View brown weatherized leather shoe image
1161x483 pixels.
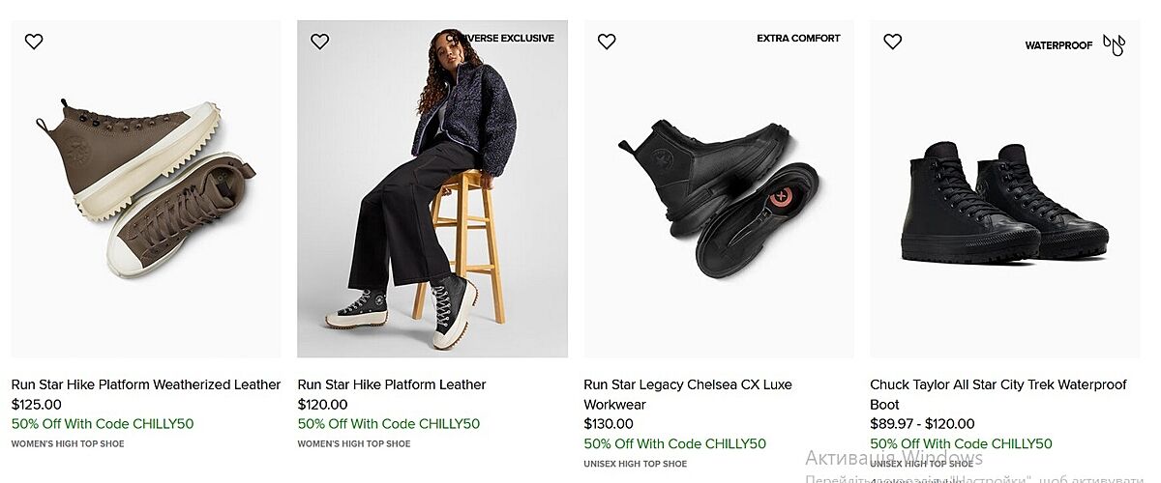click(x=146, y=188)
